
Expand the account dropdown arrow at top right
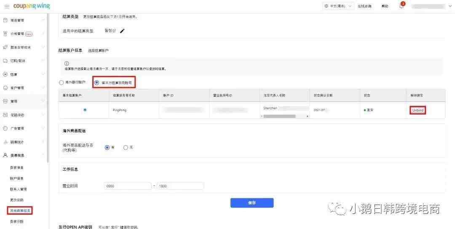pyautogui.click(x=450, y=6)
